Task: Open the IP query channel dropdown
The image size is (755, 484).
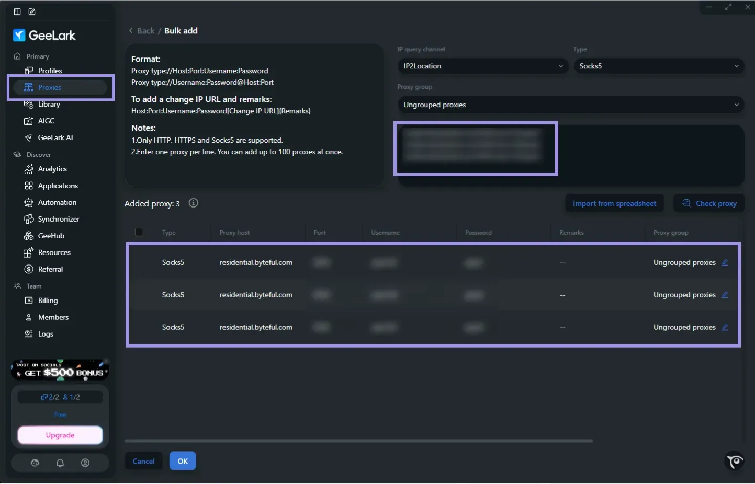Action: [x=482, y=66]
